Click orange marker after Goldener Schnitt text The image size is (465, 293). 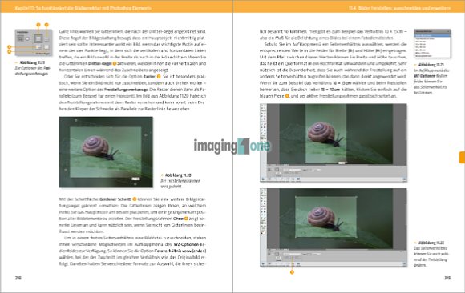[x=135, y=199]
